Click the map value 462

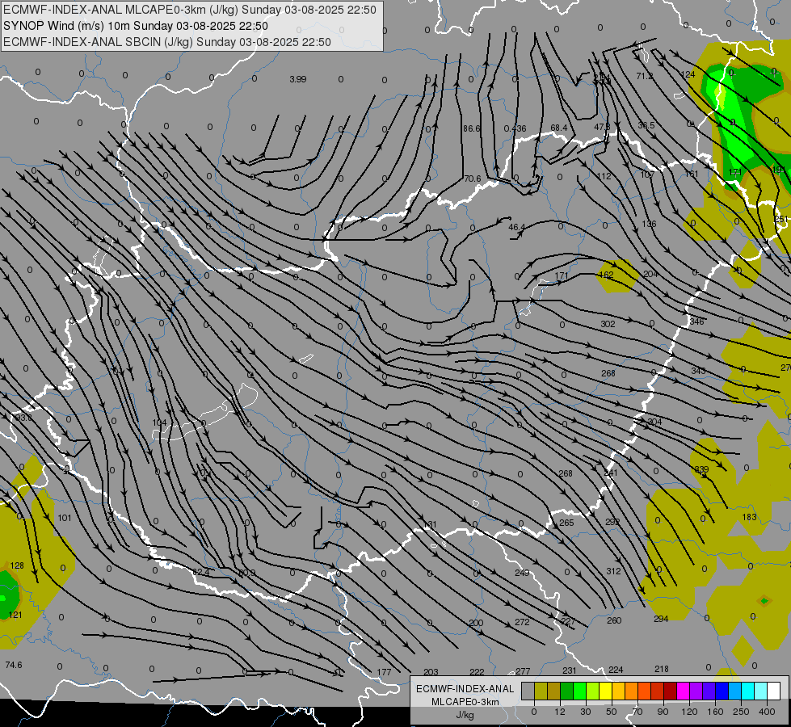point(605,275)
